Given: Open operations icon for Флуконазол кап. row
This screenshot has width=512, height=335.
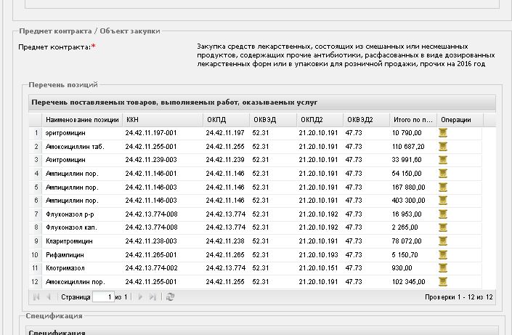Looking at the screenshot, I should click(443, 227).
